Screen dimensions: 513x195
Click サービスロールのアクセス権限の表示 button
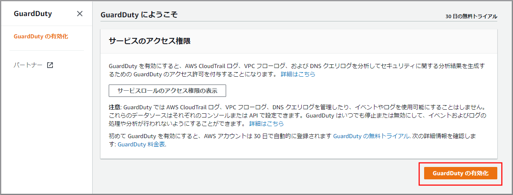tap(167, 91)
